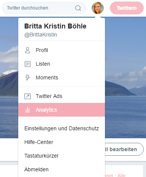The width and height of the screenshot is (146, 177).
Task: Click the Profil person icon
Action: (x=27, y=50)
